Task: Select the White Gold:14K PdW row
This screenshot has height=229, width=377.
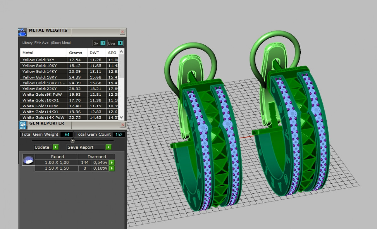Action: [43, 118]
